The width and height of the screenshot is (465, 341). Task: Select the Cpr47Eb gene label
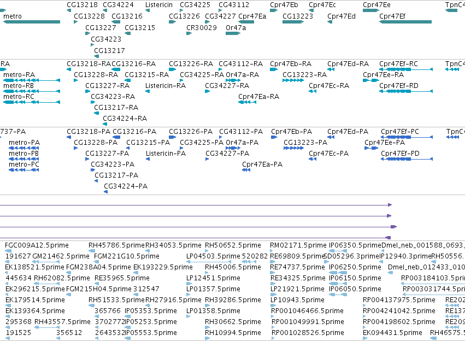coord(284,5)
